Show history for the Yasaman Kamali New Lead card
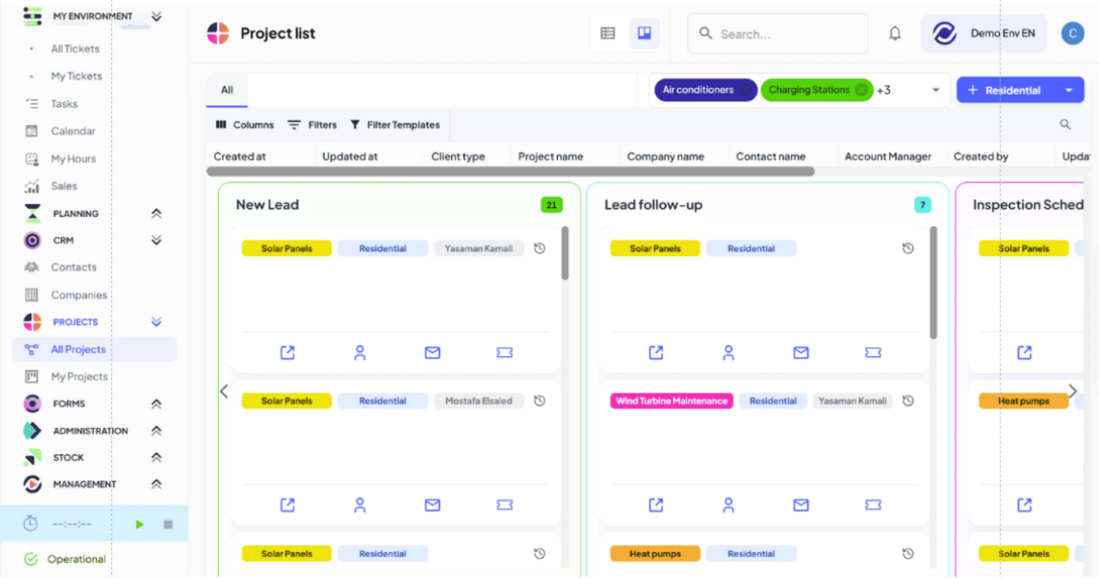The height and width of the screenshot is (579, 1099). point(539,248)
